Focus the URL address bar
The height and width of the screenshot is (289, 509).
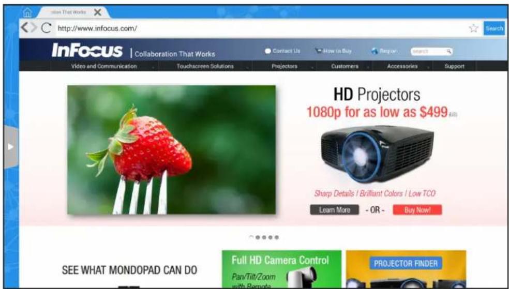tap(260, 28)
